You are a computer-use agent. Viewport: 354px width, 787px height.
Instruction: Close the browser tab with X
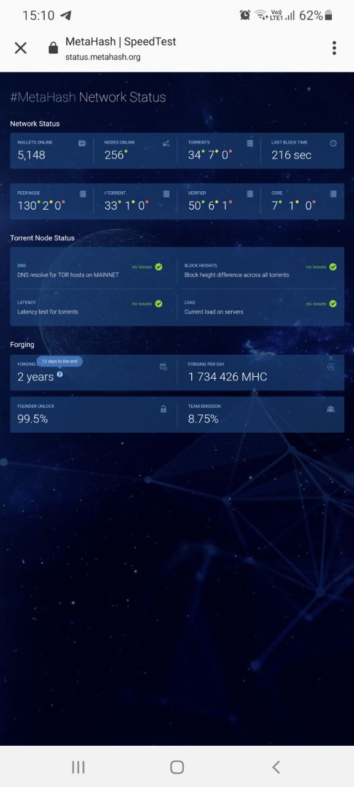[x=21, y=48]
